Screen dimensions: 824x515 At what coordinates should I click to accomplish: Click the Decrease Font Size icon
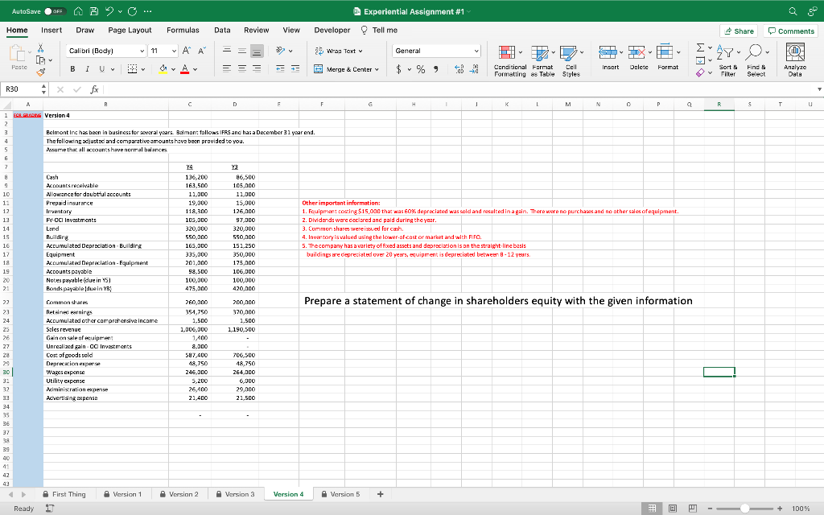click(201, 51)
